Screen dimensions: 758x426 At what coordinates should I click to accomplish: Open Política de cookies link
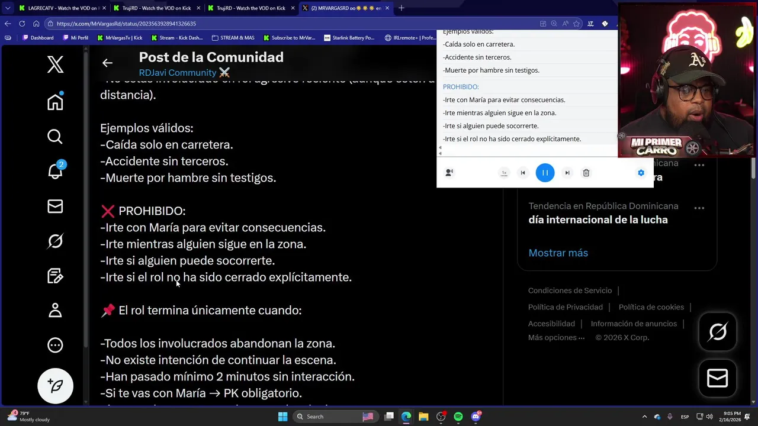[651, 307]
